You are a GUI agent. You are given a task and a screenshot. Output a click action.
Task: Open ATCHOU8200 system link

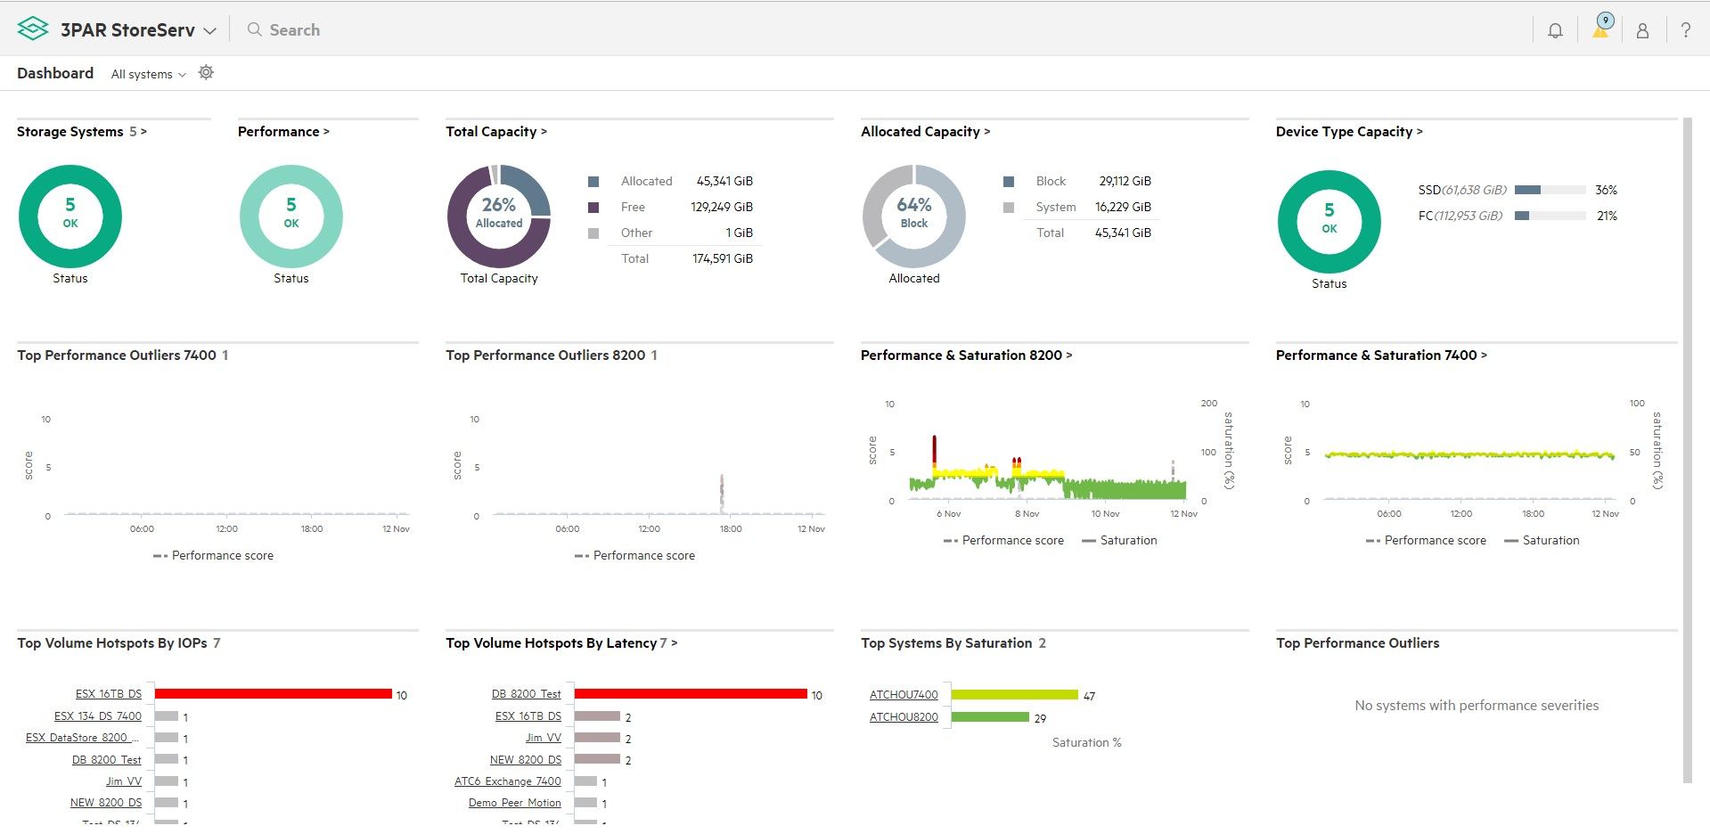tap(904, 717)
